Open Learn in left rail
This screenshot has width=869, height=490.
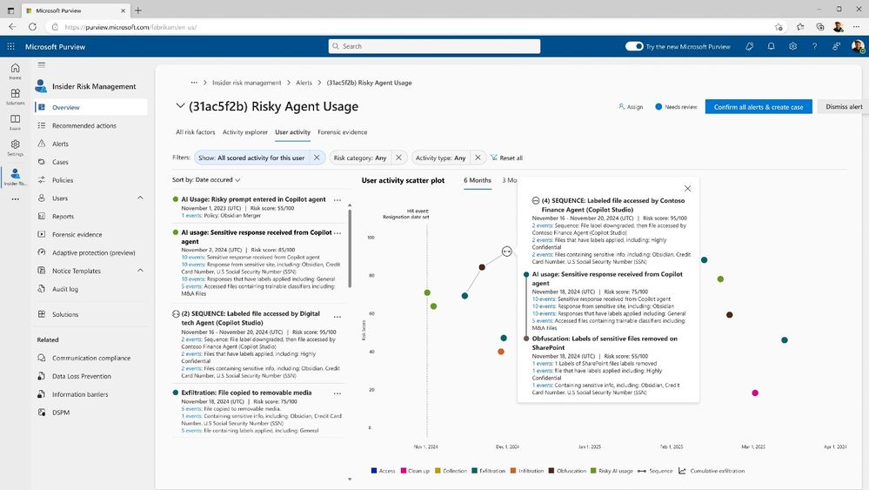tap(15, 122)
